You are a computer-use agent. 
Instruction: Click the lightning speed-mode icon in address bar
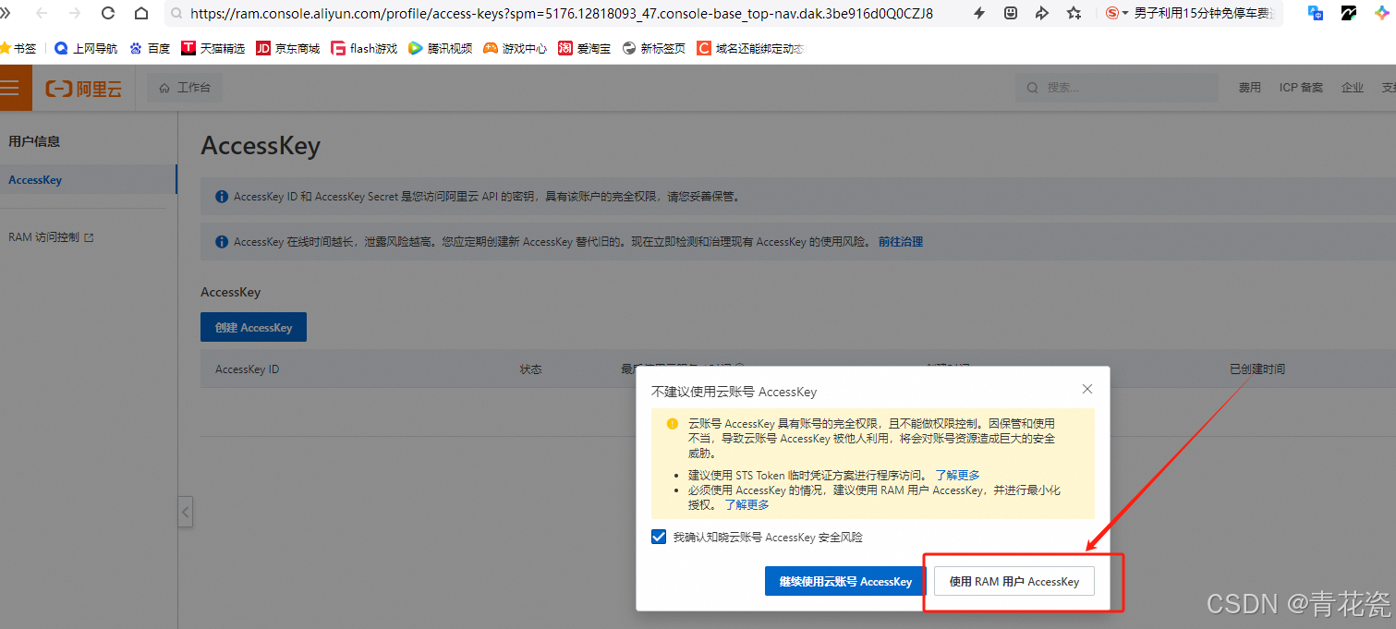979,13
